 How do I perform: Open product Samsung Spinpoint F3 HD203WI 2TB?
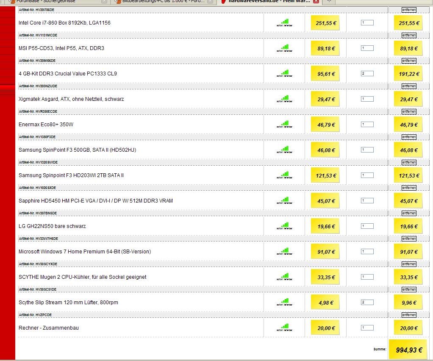coord(71,175)
